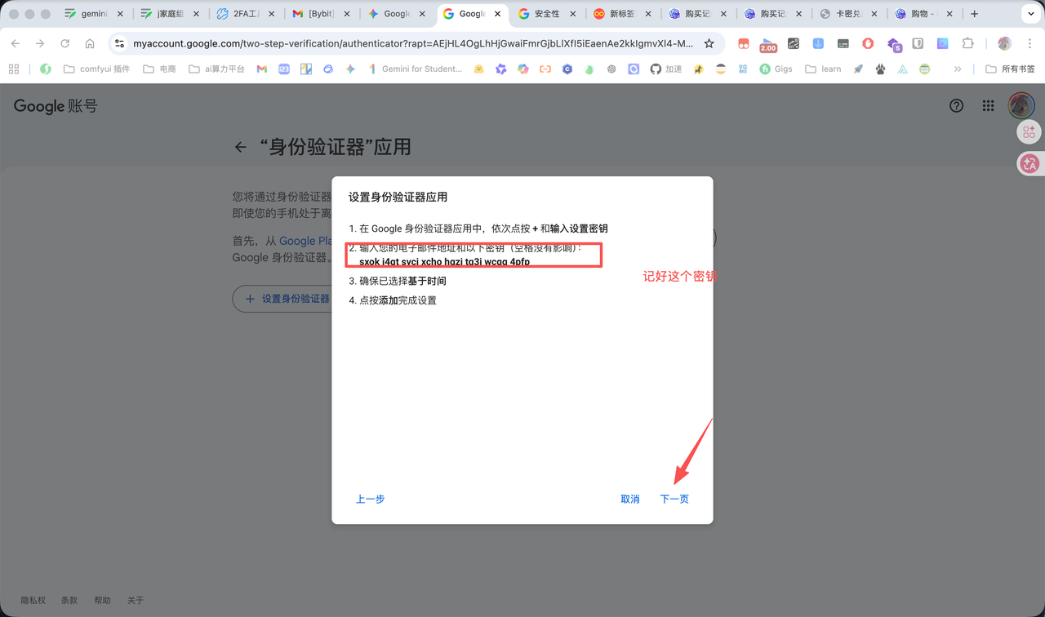Switch to the 安全性 tab

[x=546, y=14]
